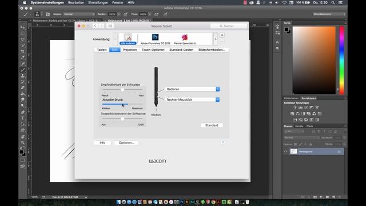The width and height of the screenshot is (366, 206).
Task: Add Vibrance triangle adjustment icon
Action: pos(317,108)
